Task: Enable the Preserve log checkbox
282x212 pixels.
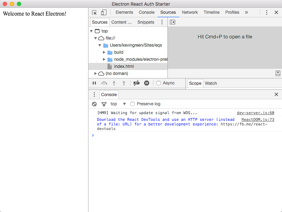Action: point(133,104)
